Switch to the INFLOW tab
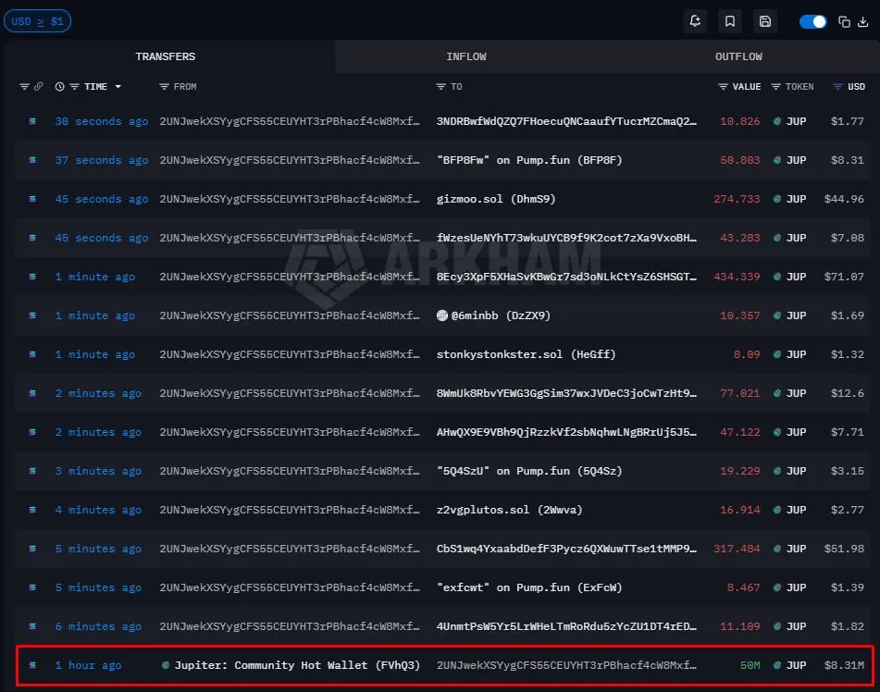The image size is (880, 692). [x=466, y=56]
